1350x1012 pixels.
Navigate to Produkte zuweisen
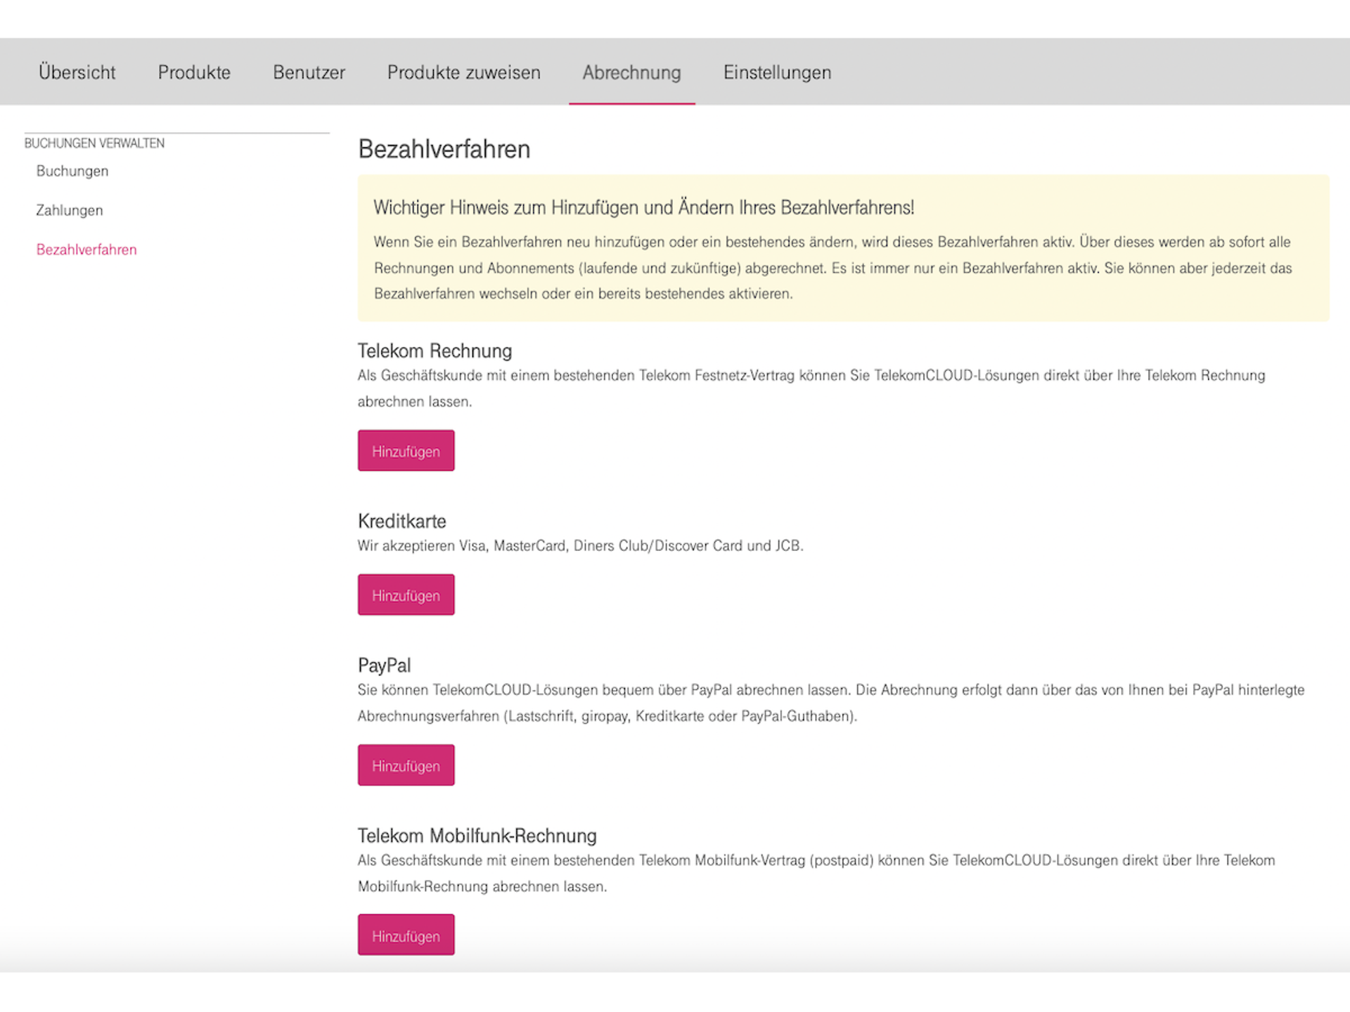[x=463, y=72]
